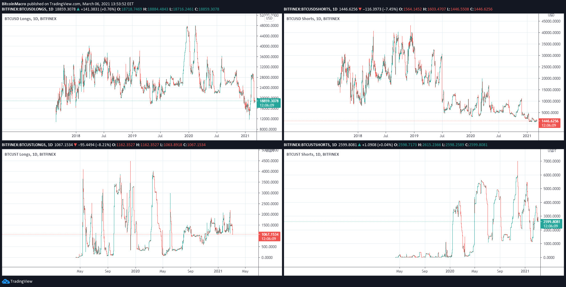The width and height of the screenshot is (566, 287).
Task: Click the 'published on TradingView.com' text
Action: click(x=54, y=4)
